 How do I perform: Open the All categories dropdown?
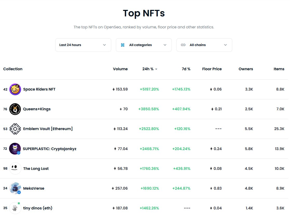tap(144, 45)
